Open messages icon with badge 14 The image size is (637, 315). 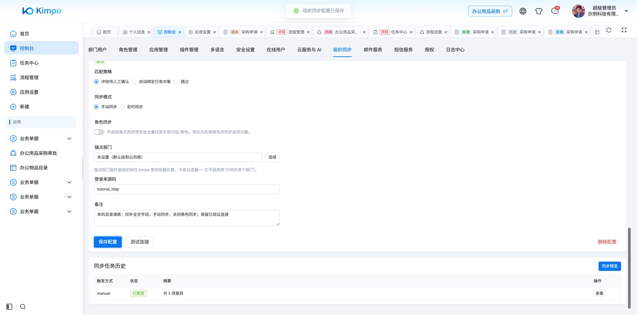coord(555,11)
